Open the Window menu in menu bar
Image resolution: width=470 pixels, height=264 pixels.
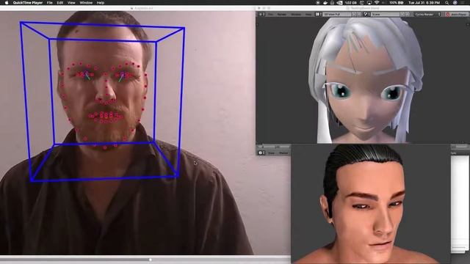click(86, 3)
